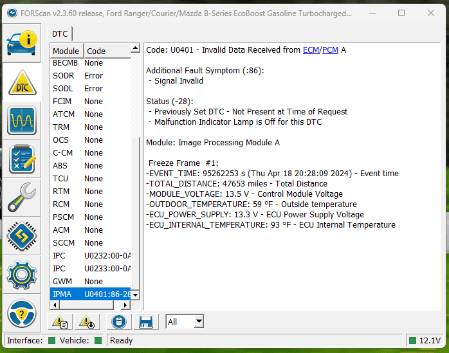The height and width of the screenshot is (353, 449).
Task: Select the RTM module row
Action: point(90,191)
